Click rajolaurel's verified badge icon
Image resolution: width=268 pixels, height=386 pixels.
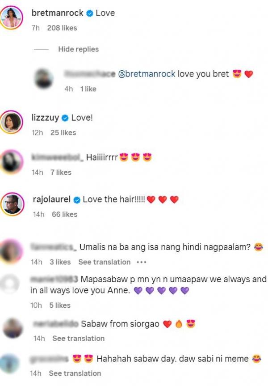(77, 200)
